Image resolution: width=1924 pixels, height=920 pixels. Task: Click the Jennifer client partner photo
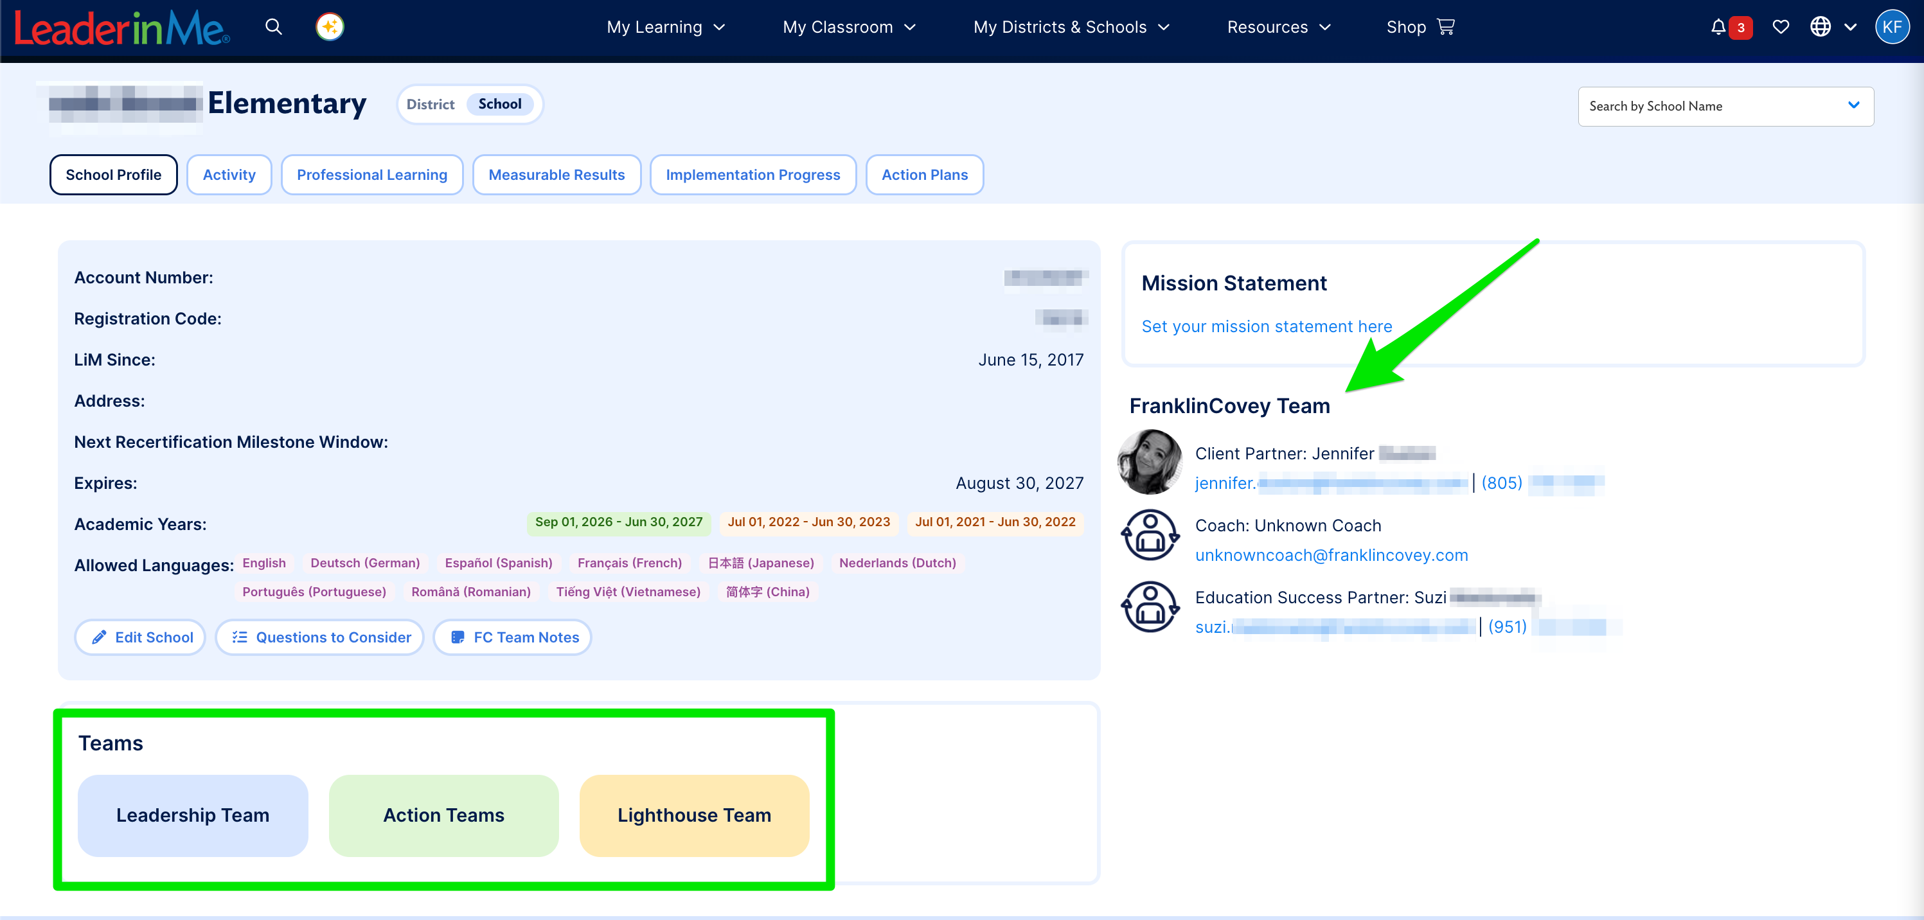pyautogui.click(x=1150, y=461)
